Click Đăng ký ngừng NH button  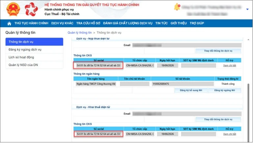(x=224, y=90)
